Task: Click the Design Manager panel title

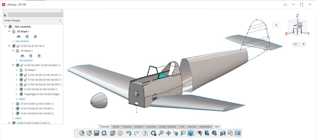Action: (12, 21)
